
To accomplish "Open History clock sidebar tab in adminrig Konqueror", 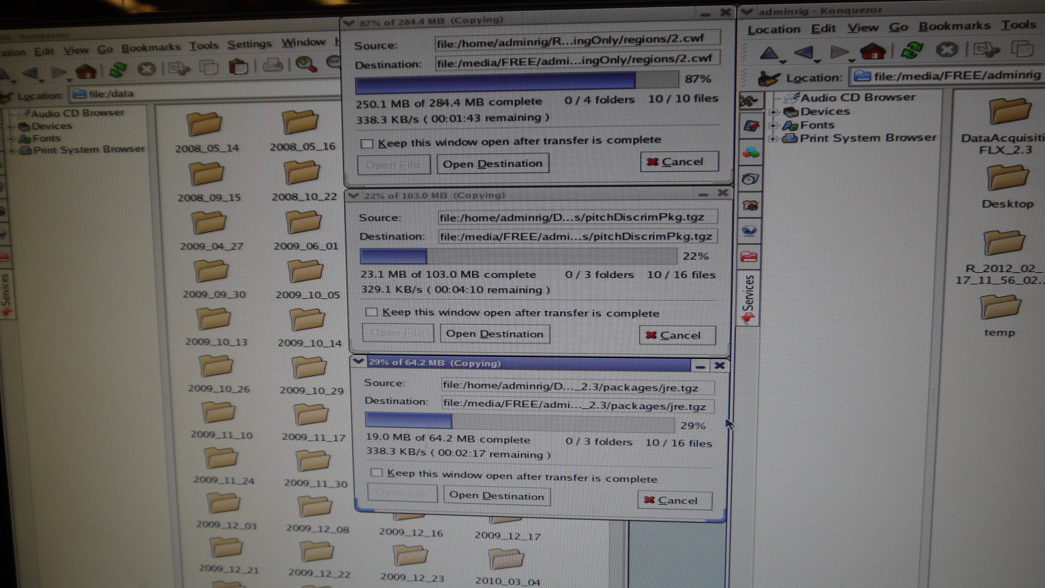I will (750, 179).
